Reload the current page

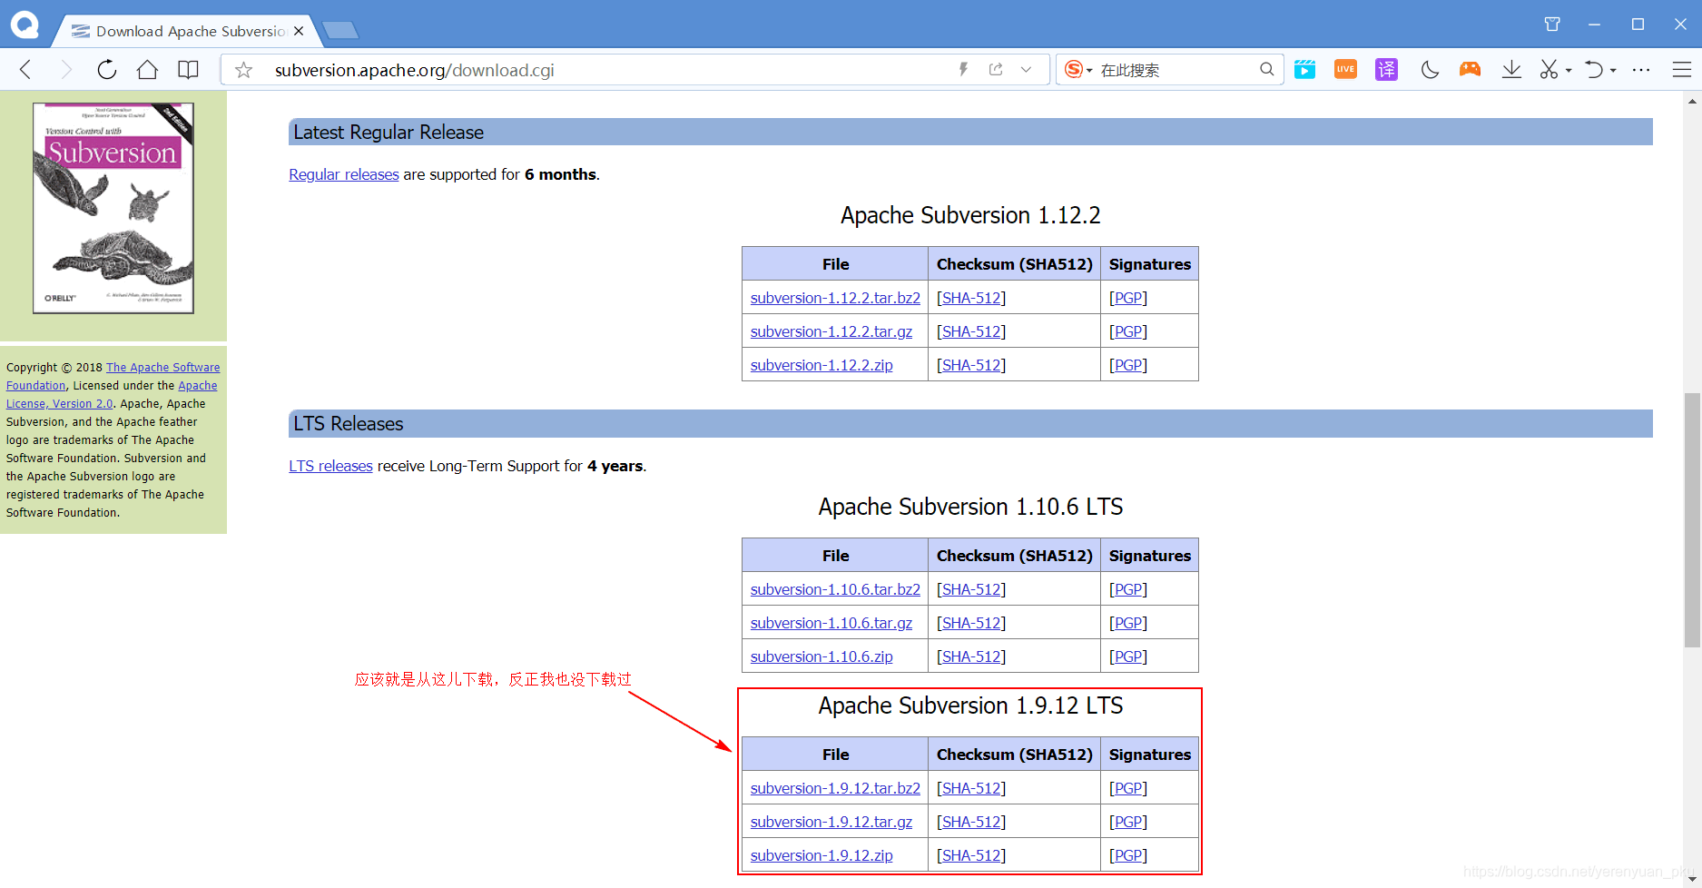click(x=107, y=70)
